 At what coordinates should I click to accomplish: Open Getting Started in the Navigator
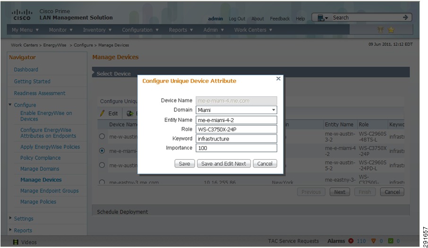(32, 81)
